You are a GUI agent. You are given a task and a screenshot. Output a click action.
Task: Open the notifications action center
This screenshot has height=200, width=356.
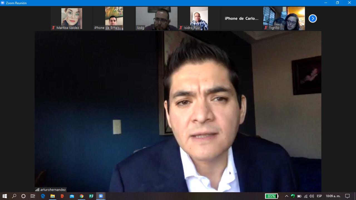click(347, 196)
